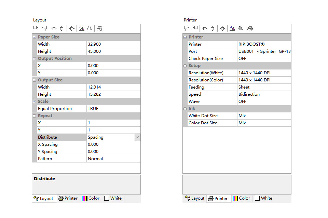This screenshot has height=218, width=328.
Task: Collapse the Paper Size section
Action: point(34,37)
